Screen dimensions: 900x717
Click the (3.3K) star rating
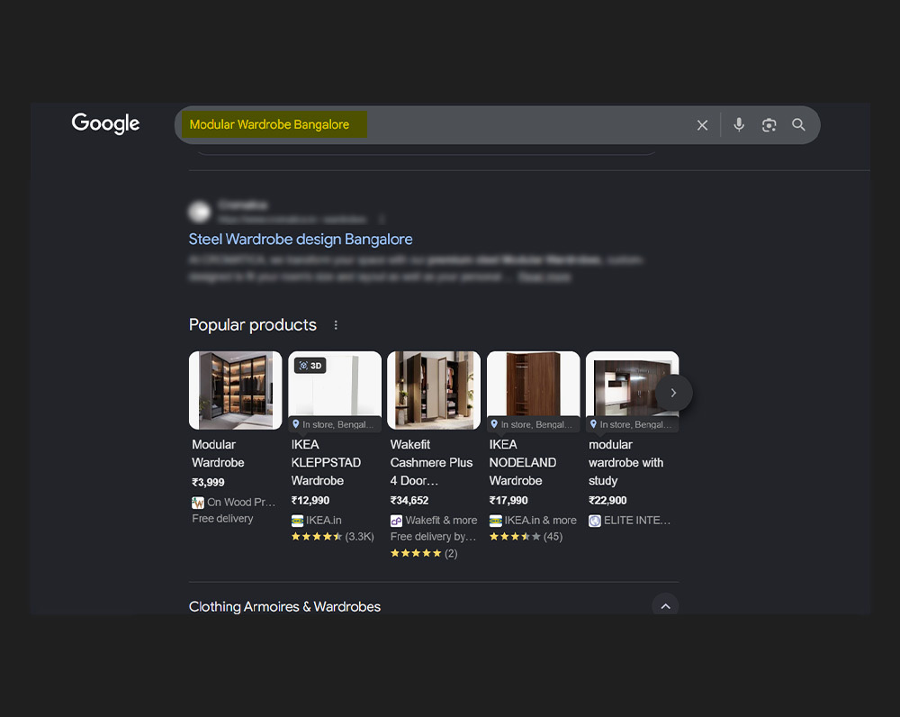(x=332, y=537)
